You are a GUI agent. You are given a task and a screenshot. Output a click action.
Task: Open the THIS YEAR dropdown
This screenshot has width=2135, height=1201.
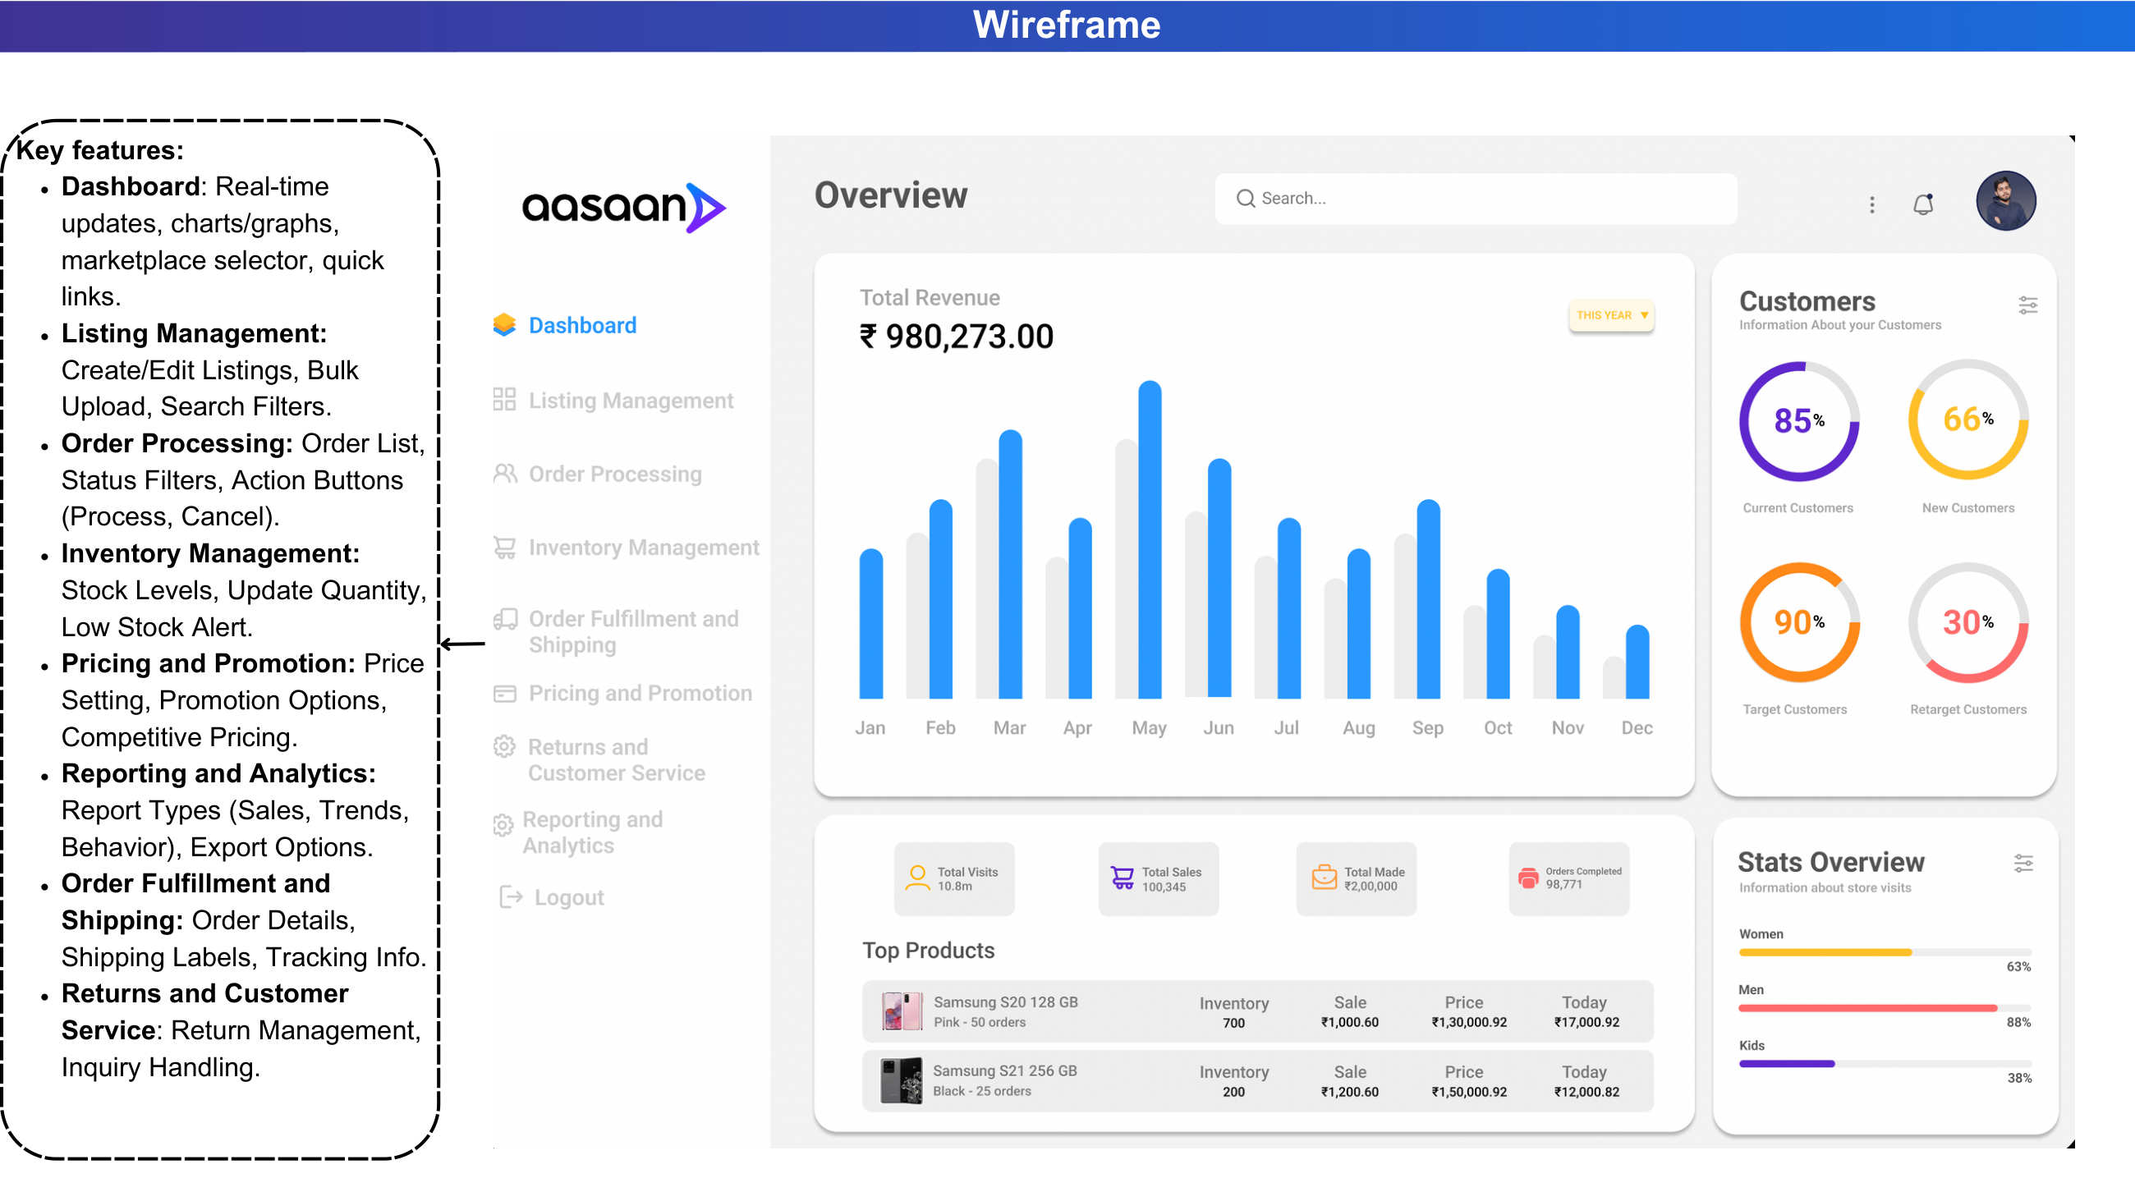coord(1611,315)
